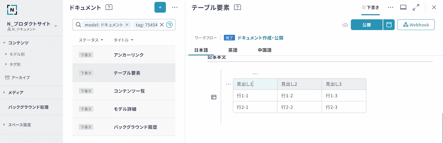Remove the model: ドキュメント filter chip
The width and height of the screenshot is (443, 143).
tap(127, 25)
